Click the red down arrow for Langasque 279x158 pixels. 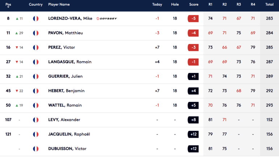coord(17,62)
